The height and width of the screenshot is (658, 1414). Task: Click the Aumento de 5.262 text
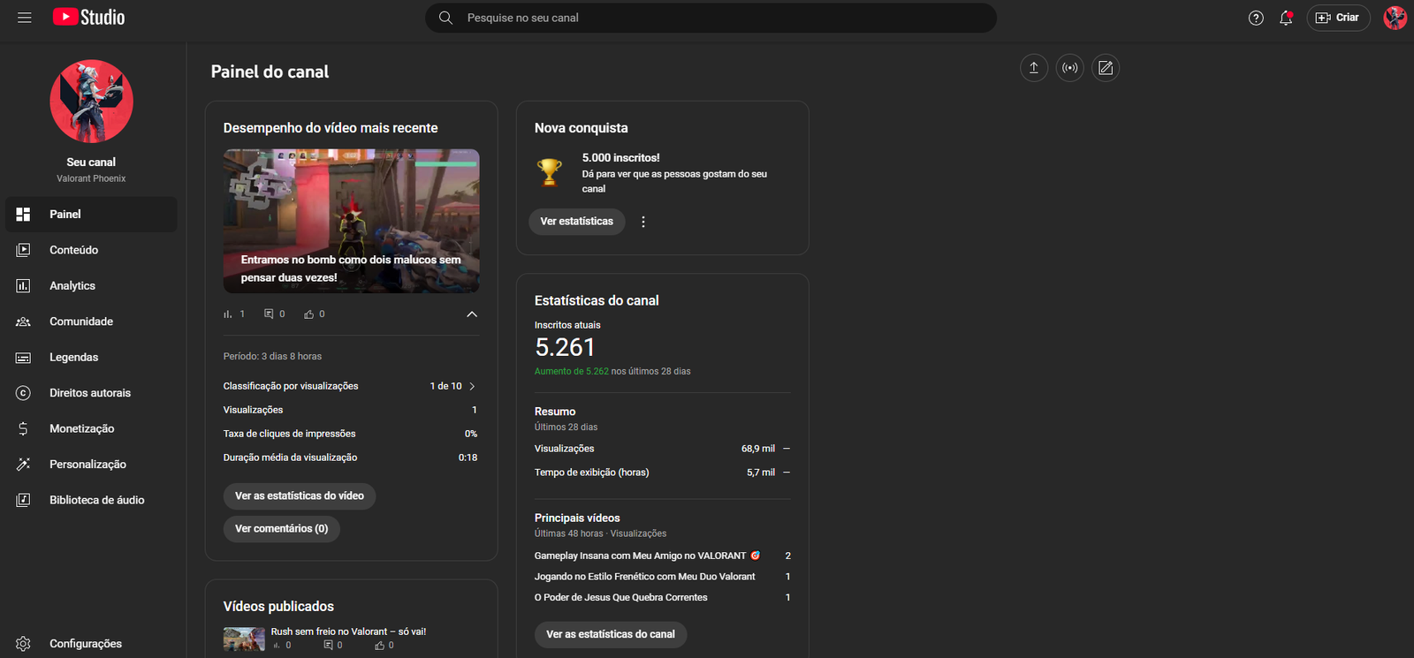point(572,372)
